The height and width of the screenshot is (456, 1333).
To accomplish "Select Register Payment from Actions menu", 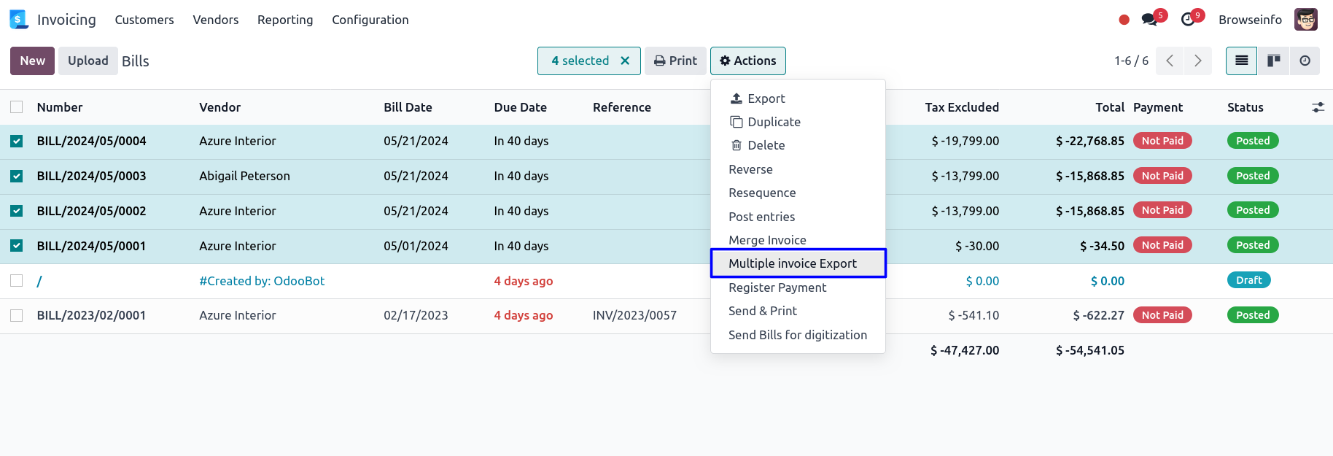I will click(x=777, y=287).
